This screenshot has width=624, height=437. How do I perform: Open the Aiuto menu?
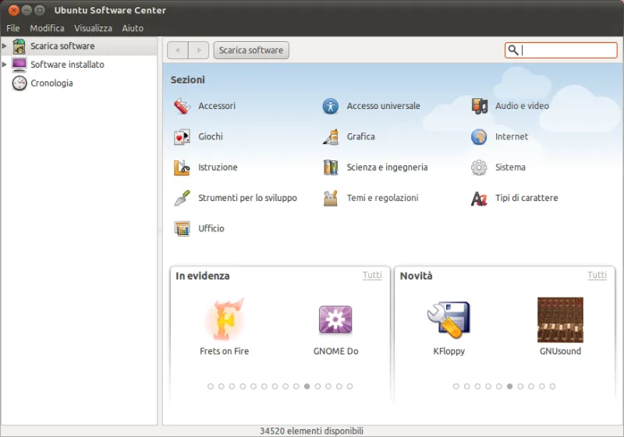point(133,28)
